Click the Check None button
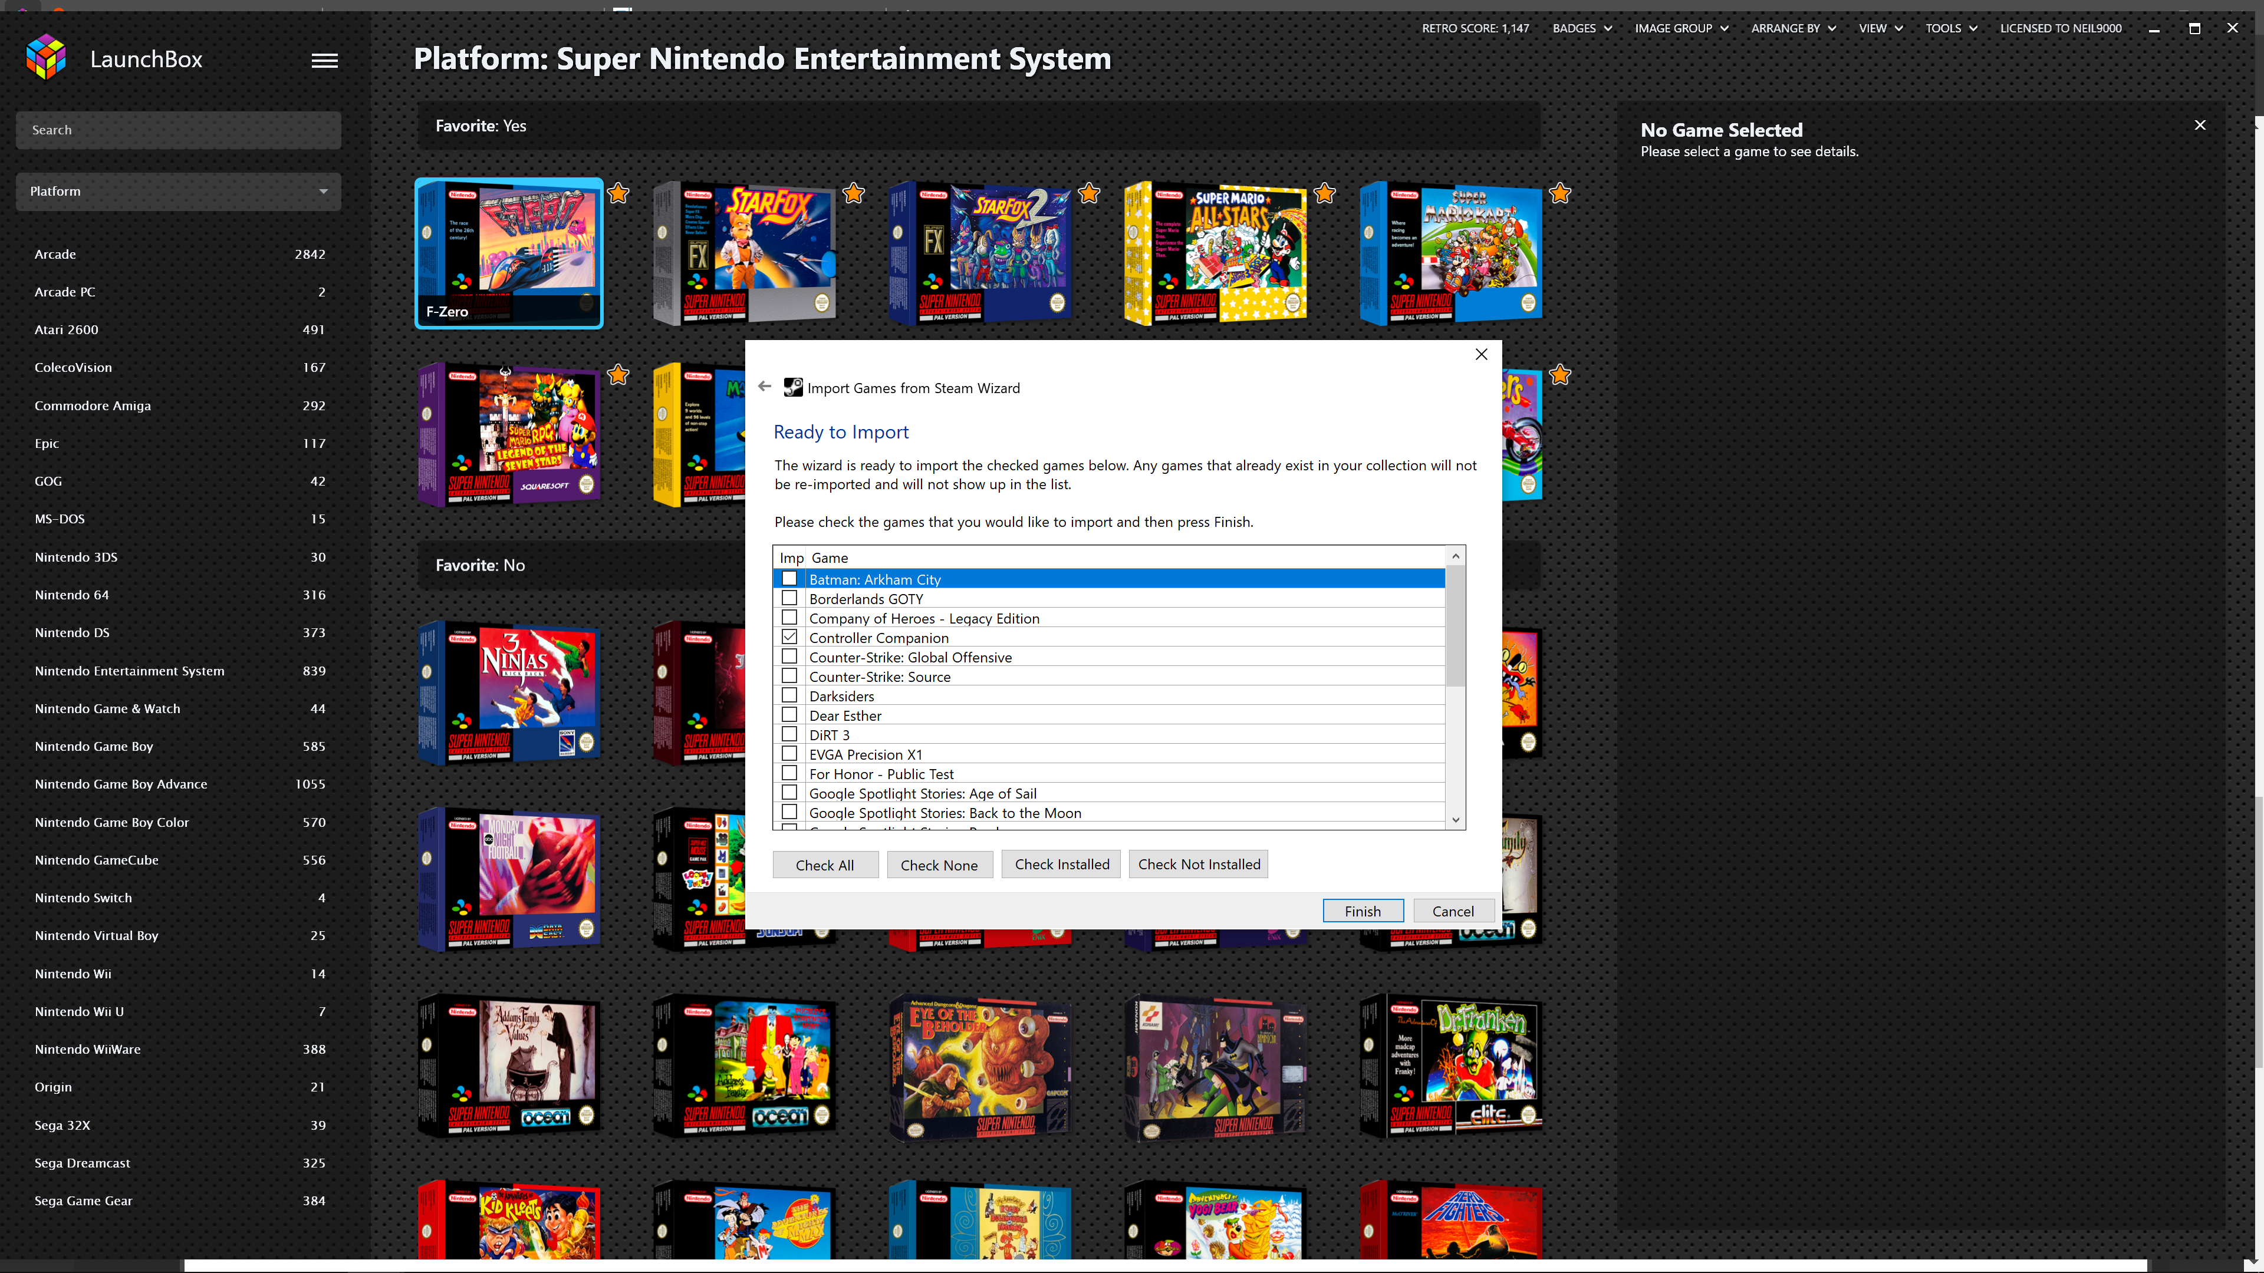This screenshot has width=2264, height=1273. coord(940,865)
